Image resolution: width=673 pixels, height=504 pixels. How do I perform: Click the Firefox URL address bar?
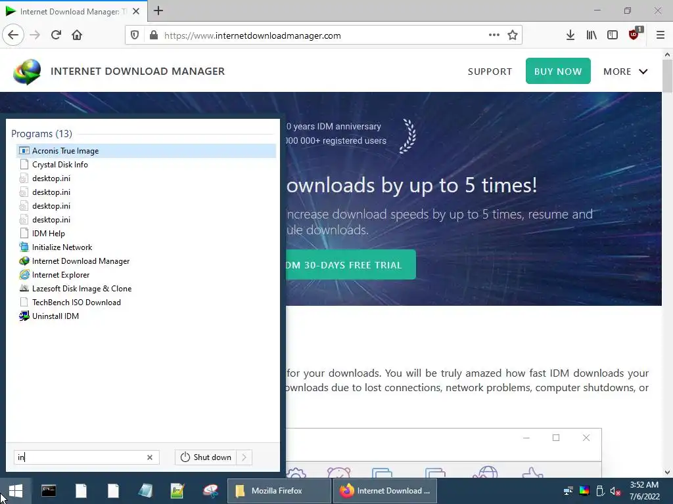324,35
